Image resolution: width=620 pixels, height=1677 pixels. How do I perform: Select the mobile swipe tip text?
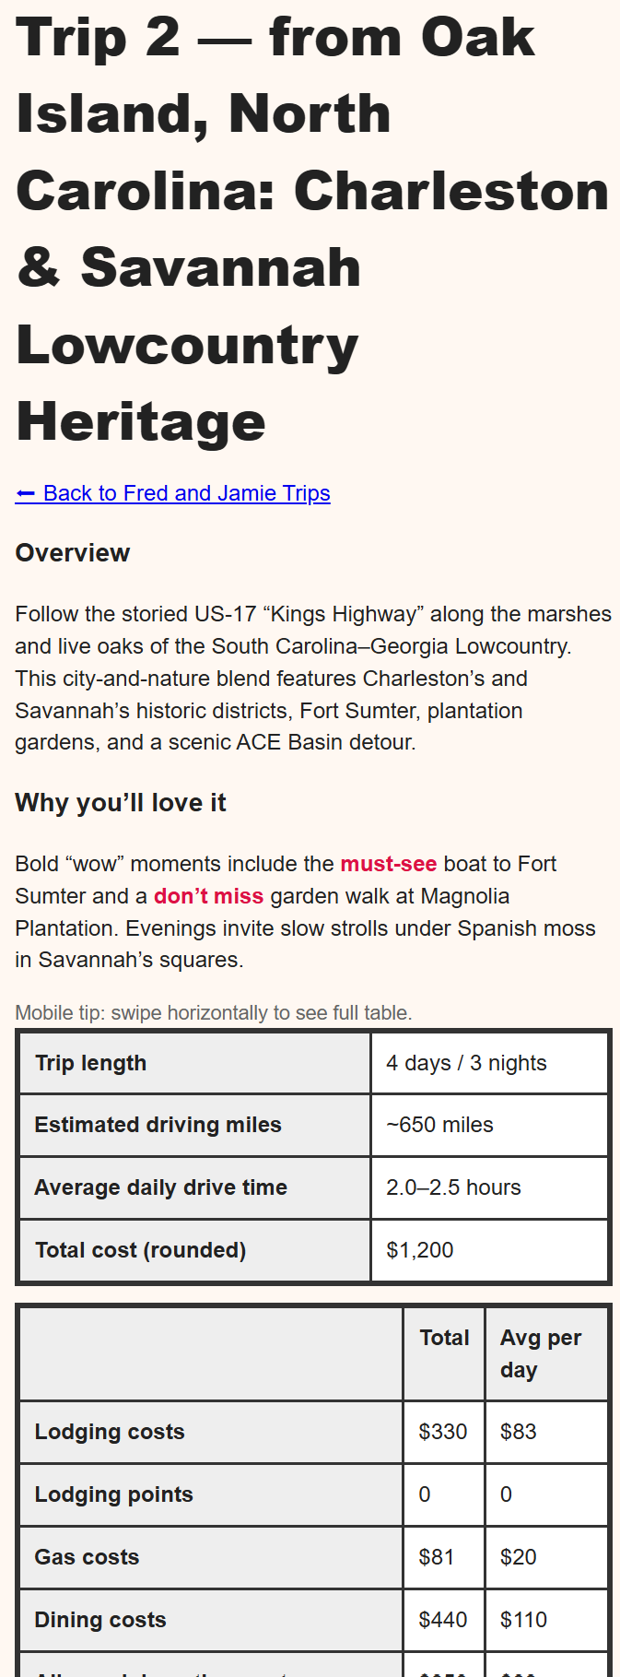215,1011
